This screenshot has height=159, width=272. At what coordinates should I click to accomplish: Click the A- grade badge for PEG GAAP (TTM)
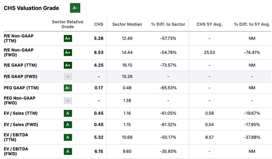pos(68,88)
